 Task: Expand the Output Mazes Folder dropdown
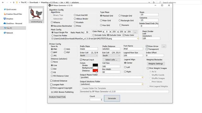point(142,78)
